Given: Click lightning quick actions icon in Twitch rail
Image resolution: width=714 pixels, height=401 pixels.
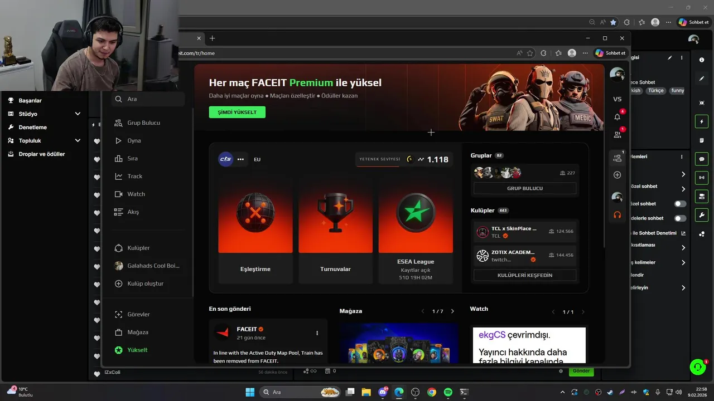Looking at the screenshot, I should (702, 121).
